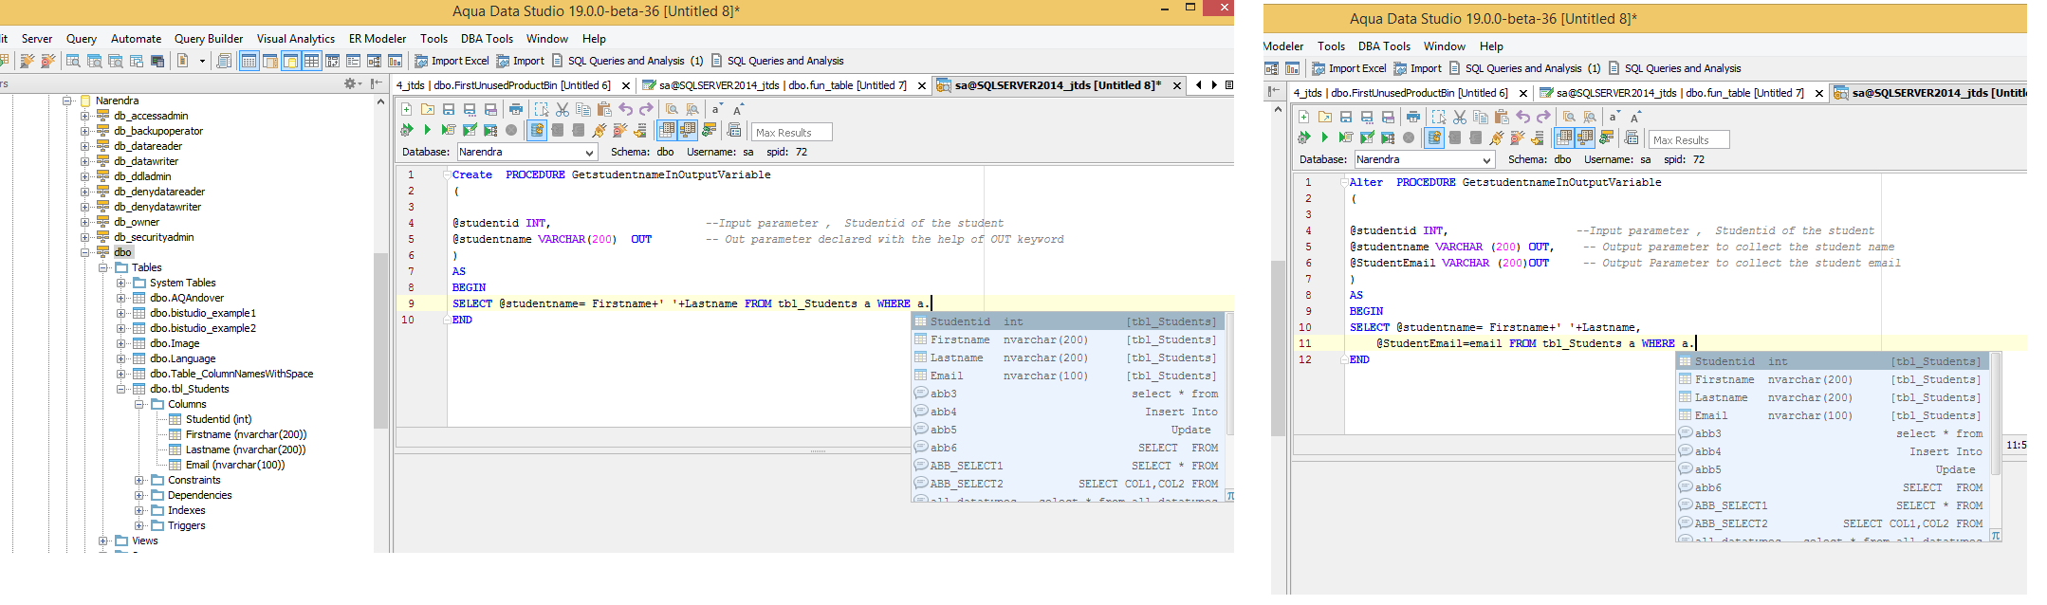Click the Print icon in Create PROCEDURE editor
The image size is (2047, 605).
click(516, 109)
